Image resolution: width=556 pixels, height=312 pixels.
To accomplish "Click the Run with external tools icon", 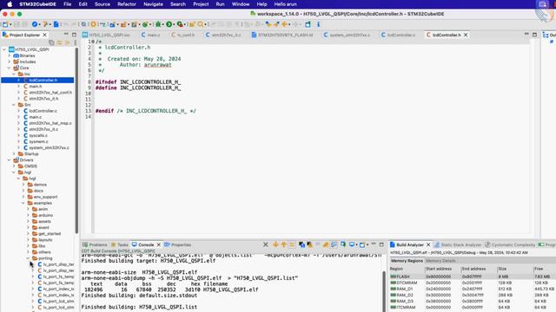I will click(x=180, y=24).
